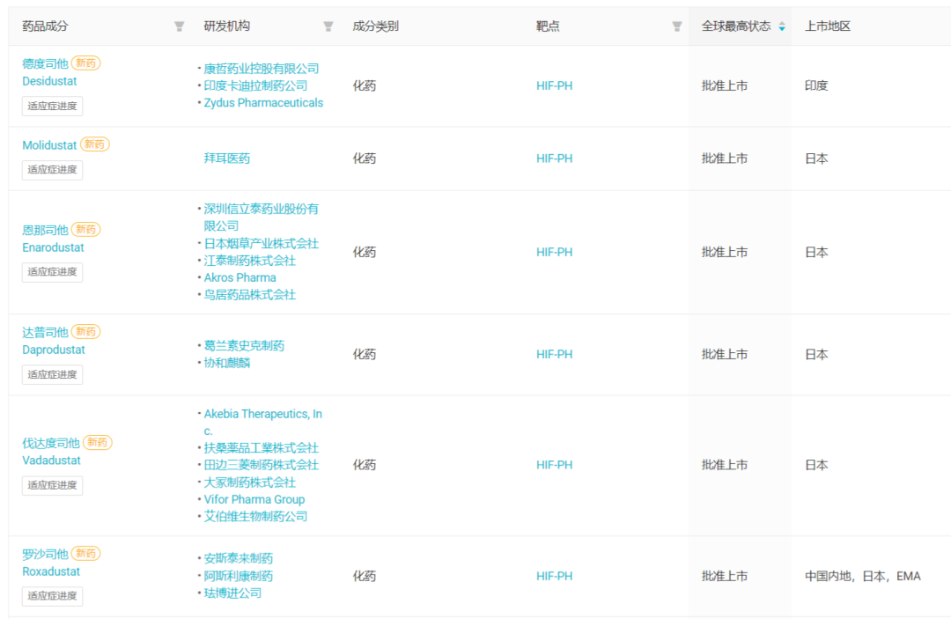Viewport: 951px width, 619px height.
Task: Open the 恩那司他 drug link
Action: pyautogui.click(x=46, y=230)
